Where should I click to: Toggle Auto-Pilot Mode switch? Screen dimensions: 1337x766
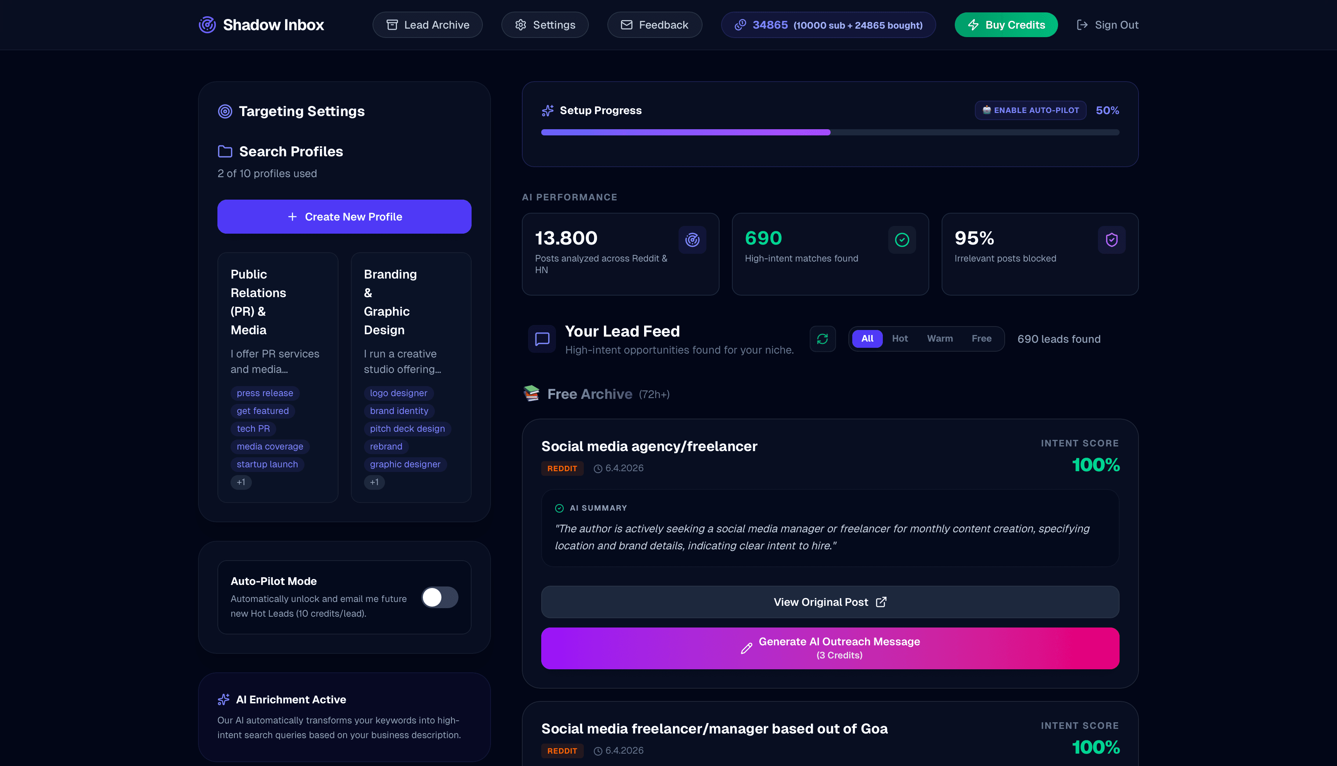[440, 598]
